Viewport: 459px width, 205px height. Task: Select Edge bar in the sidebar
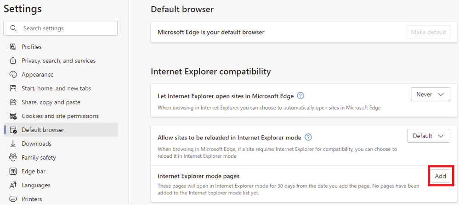[x=34, y=172]
